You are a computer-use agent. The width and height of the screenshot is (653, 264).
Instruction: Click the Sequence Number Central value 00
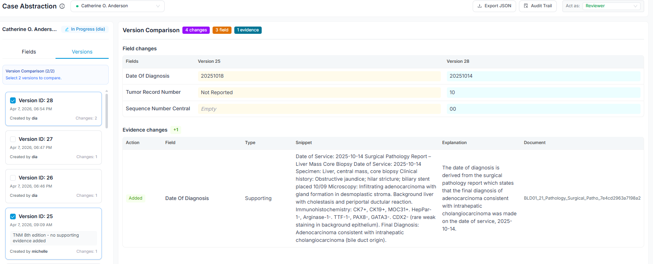[543, 109]
